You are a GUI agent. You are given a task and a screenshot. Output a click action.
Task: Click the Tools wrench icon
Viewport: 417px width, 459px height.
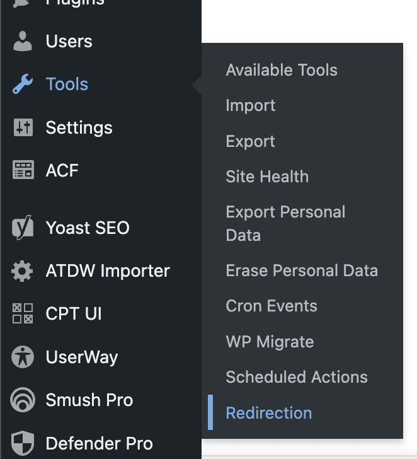(23, 84)
